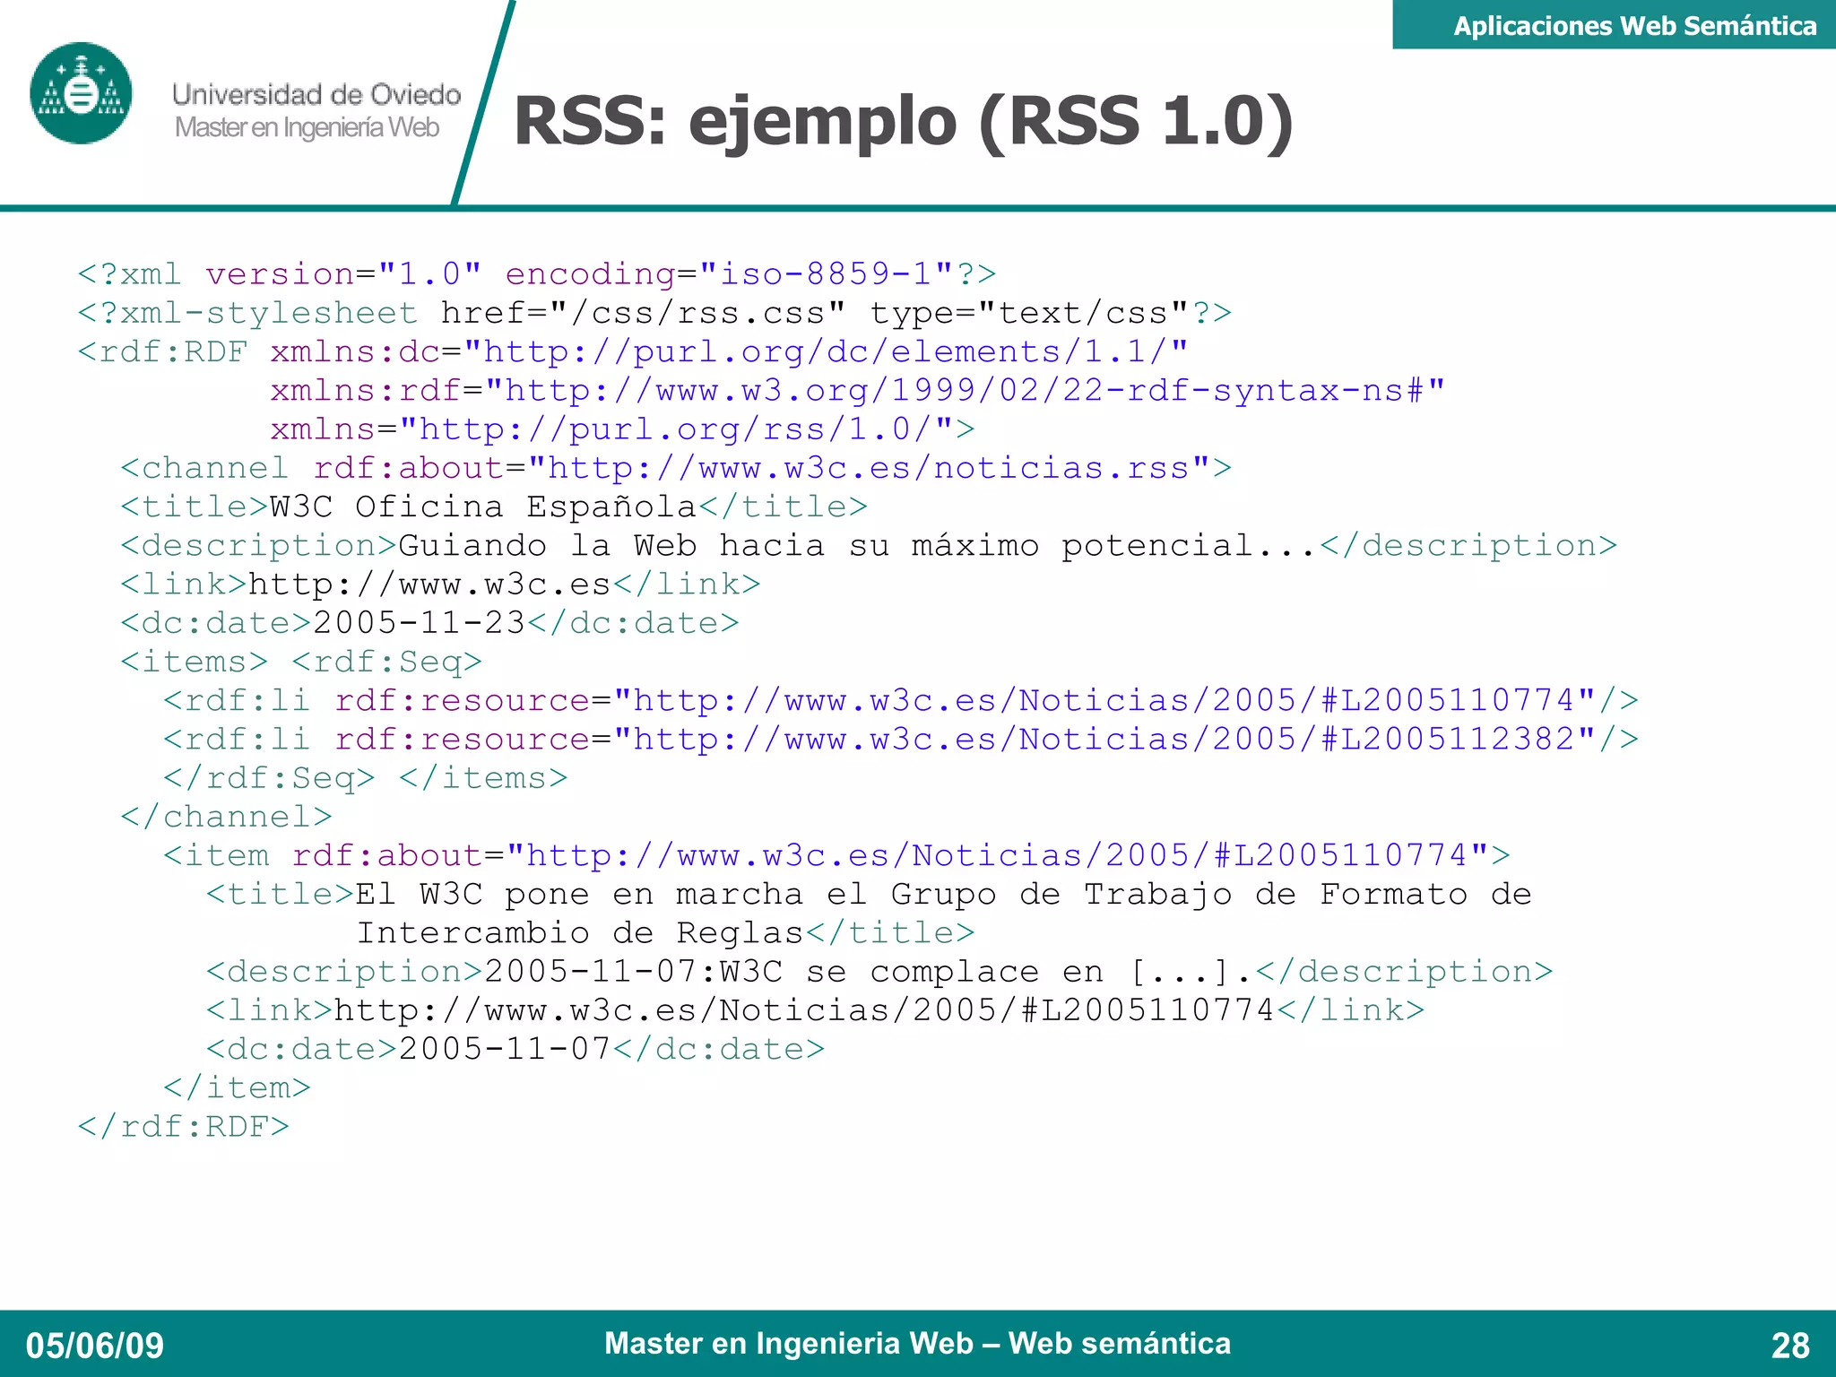Click the Universidad de Oviedo crest logo
Screen dimensions: 1836x1377
[81, 93]
